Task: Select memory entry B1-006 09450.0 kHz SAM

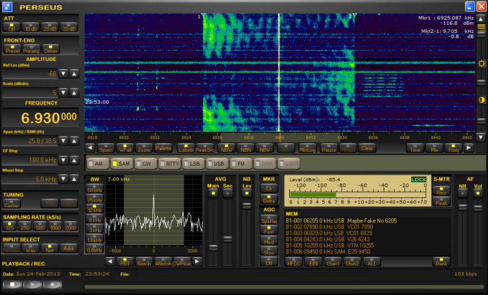Action: pos(328,252)
